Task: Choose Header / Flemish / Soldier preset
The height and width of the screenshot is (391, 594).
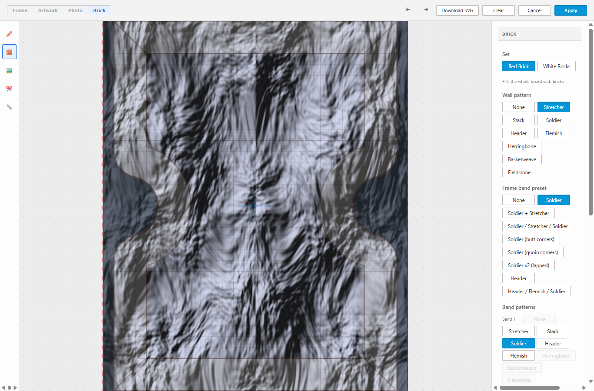Action: [x=537, y=291]
